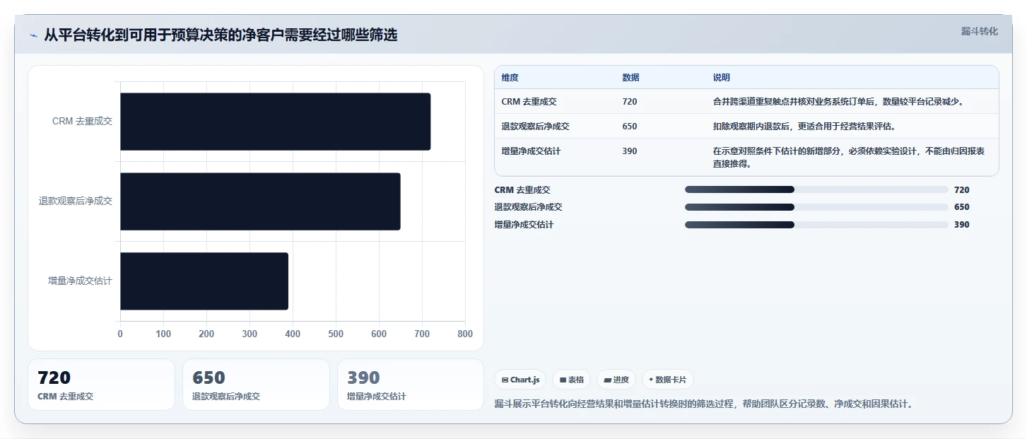Click the 390 value in the table
The image size is (1027, 439).
point(629,151)
